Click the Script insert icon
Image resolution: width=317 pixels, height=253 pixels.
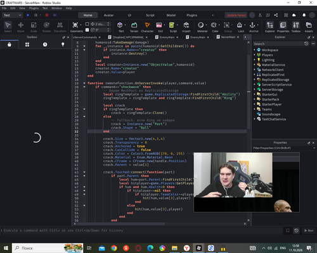click(172, 25)
